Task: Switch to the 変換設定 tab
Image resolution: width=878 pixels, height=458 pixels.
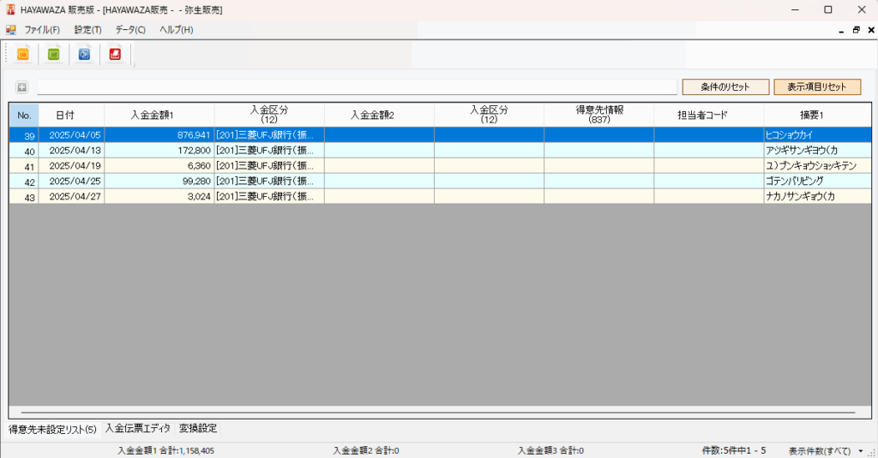Action: point(198,428)
